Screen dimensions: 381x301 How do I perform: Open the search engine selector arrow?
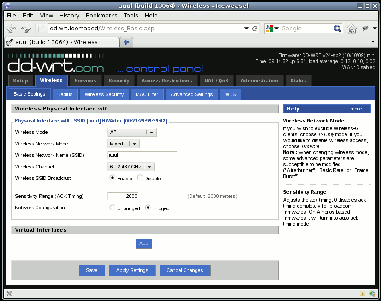point(276,29)
